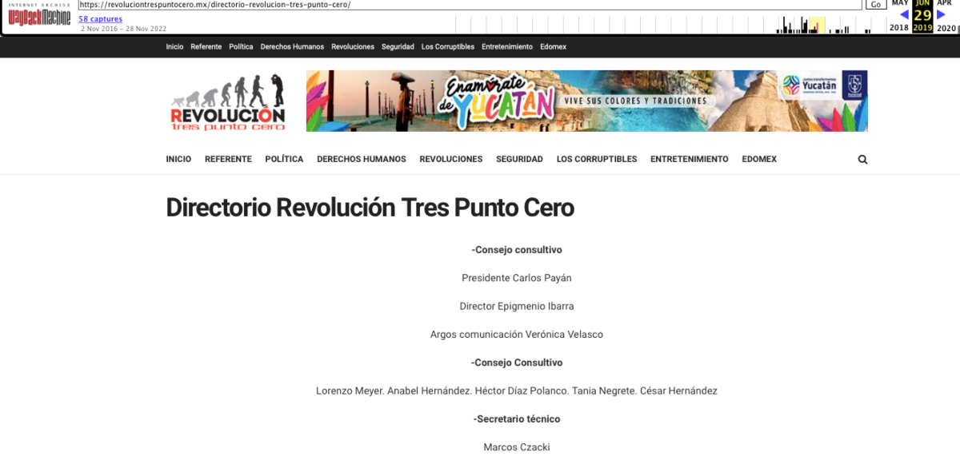Click the search magnifier icon

pos(862,160)
